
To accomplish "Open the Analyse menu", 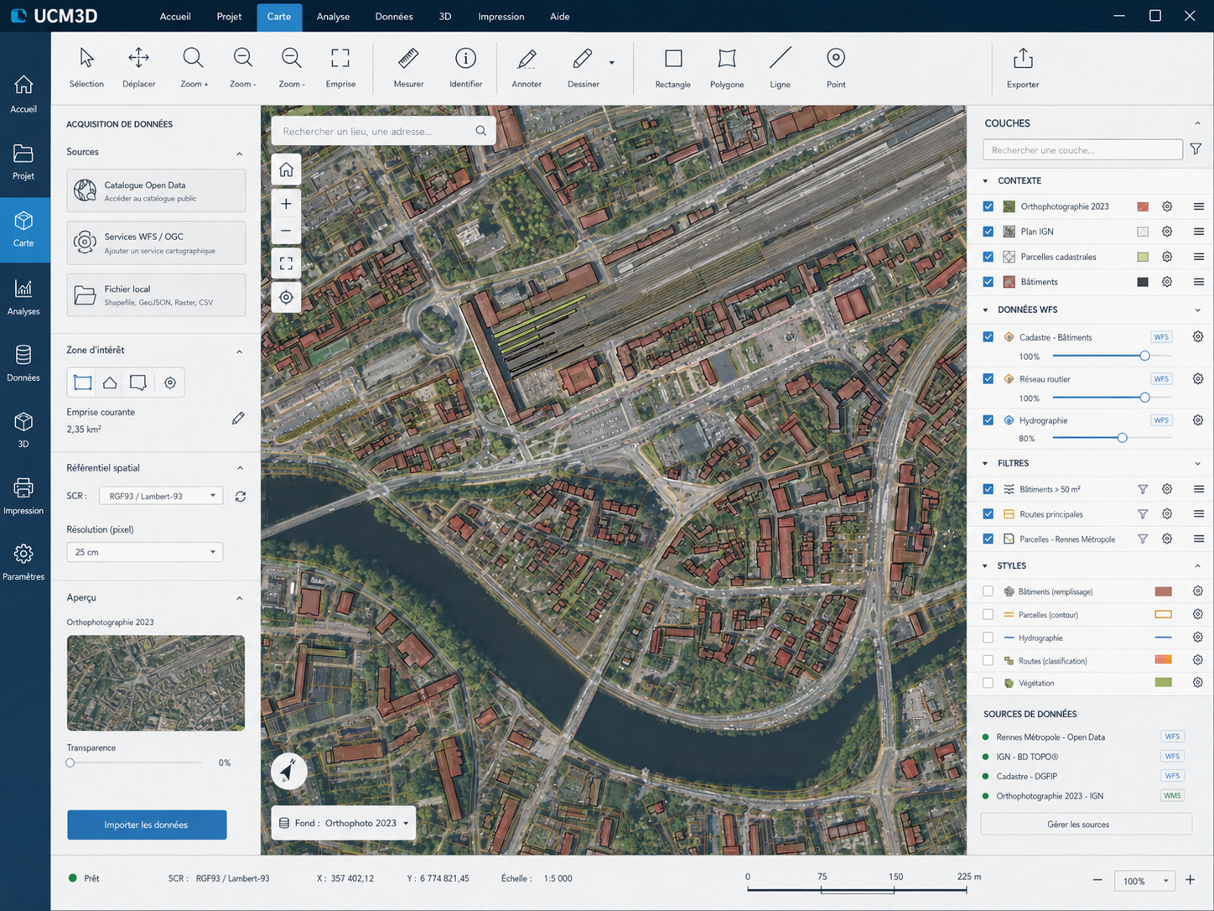I will coord(333,16).
